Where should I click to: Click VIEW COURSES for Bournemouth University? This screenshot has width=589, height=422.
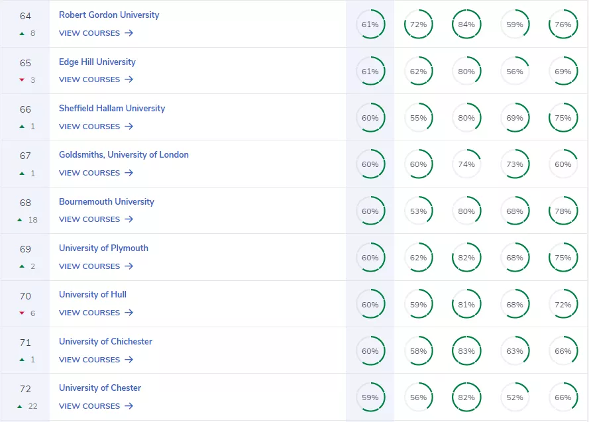click(x=89, y=219)
